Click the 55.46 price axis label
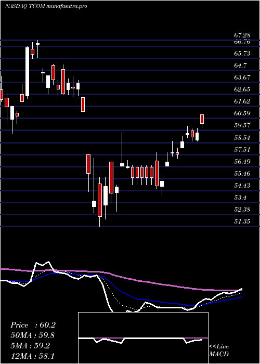260x364 pixels. 242,173
